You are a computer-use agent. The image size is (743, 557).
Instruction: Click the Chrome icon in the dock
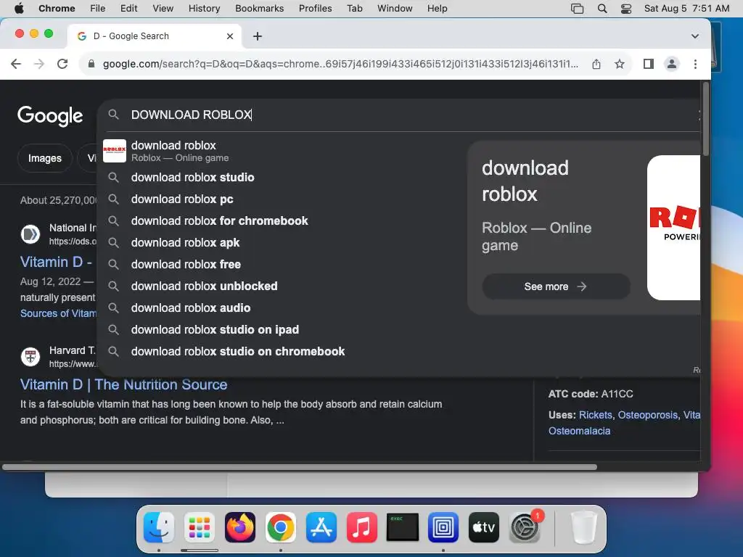click(281, 527)
